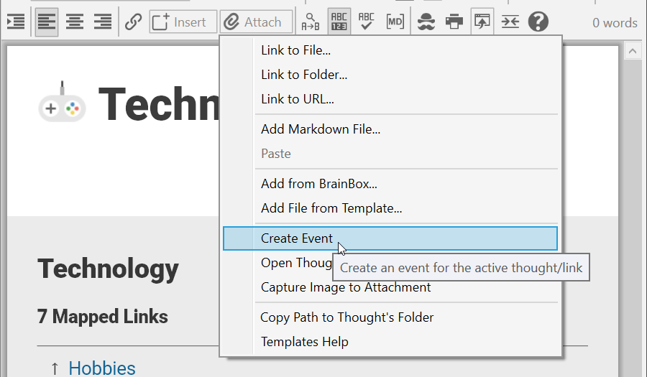
Task: Select Link to File menu item
Action: click(x=295, y=50)
